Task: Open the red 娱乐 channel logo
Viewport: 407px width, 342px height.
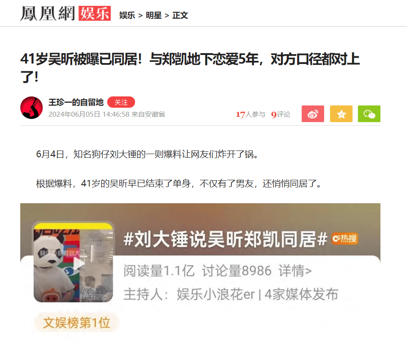Action: click(x=95, y=14)
